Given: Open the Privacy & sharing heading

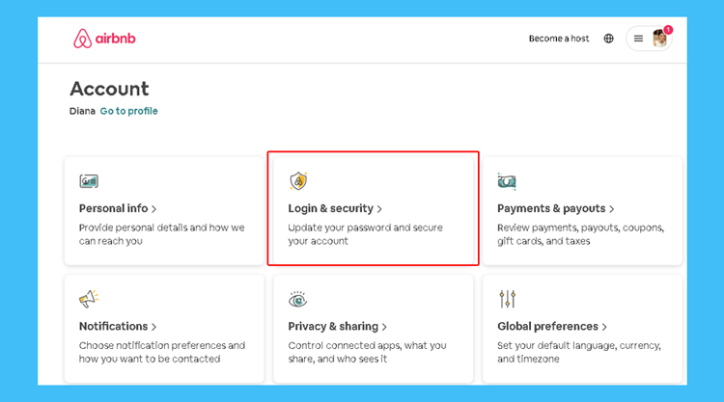Looking at the screenshot, I should (333, 327).
